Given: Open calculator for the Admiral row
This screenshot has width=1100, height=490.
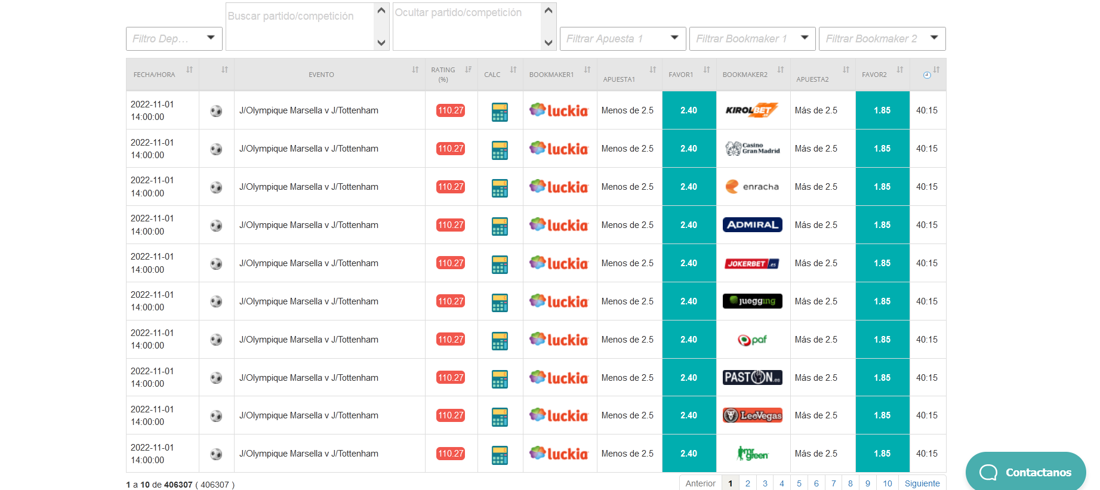Looking at the screenshot, I should (500, 226).
